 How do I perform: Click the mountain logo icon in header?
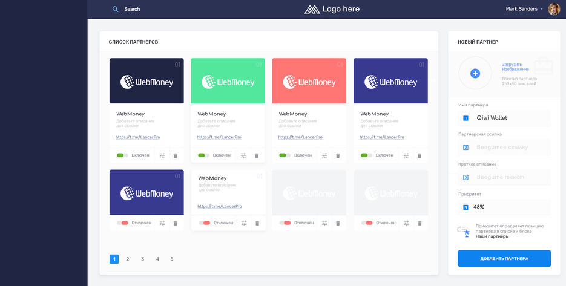point(312,10)
